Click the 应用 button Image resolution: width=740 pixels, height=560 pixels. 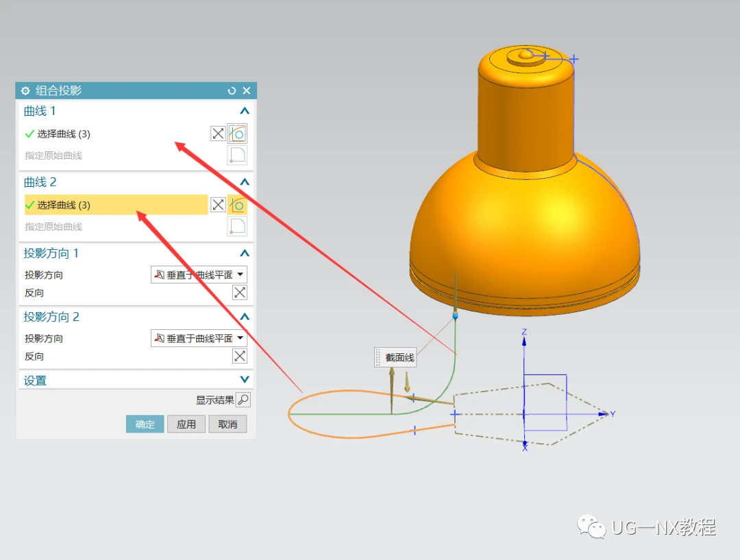[186, 424]
